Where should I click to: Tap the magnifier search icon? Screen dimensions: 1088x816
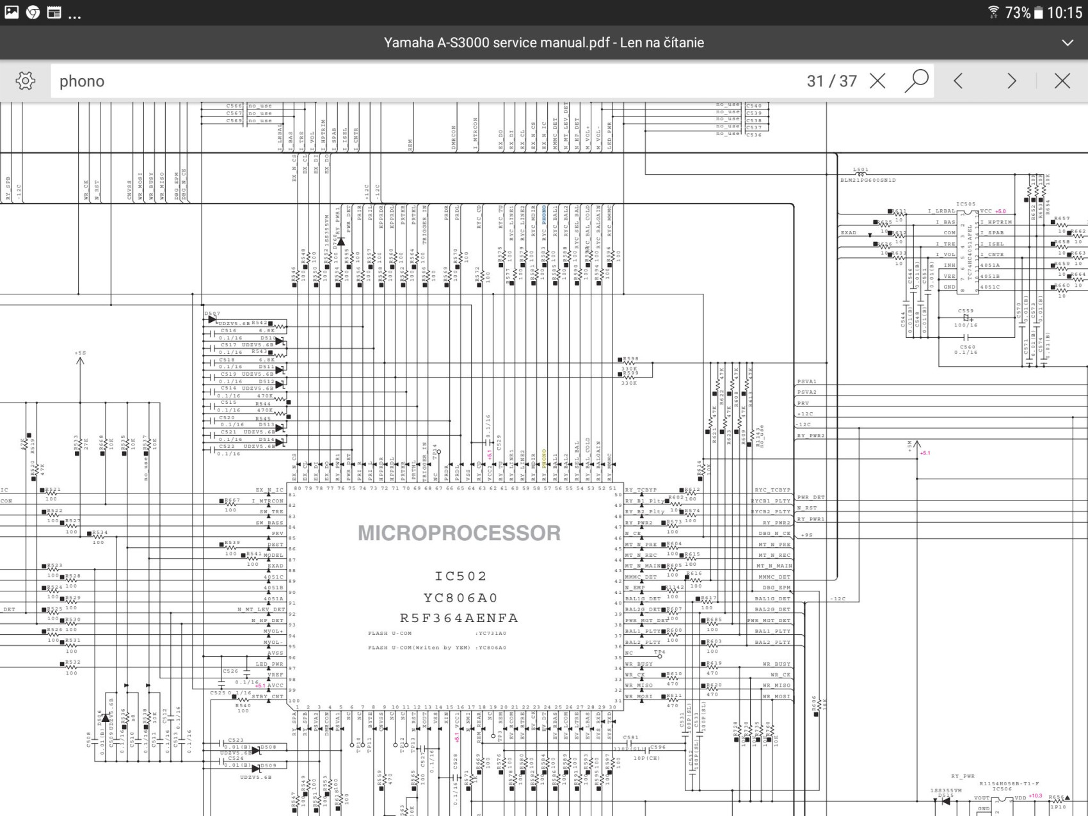(x=916, y=81)
